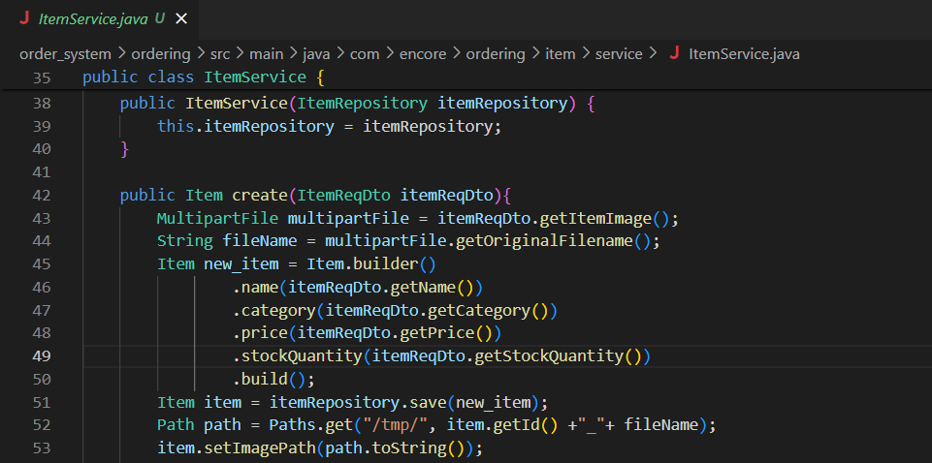
Task: Click the ItemReqDto parameter type
Action: pyautogui.click(x=343, y=196)
